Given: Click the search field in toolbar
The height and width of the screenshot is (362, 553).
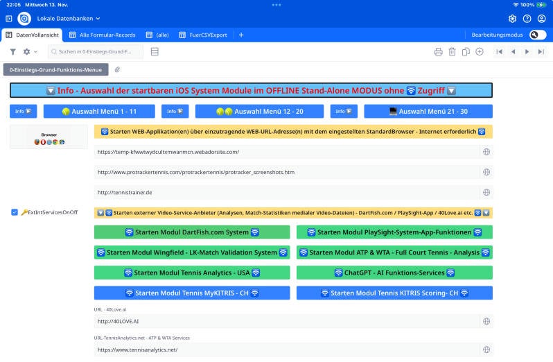Looking at the screenshot, I should [96, 52].
